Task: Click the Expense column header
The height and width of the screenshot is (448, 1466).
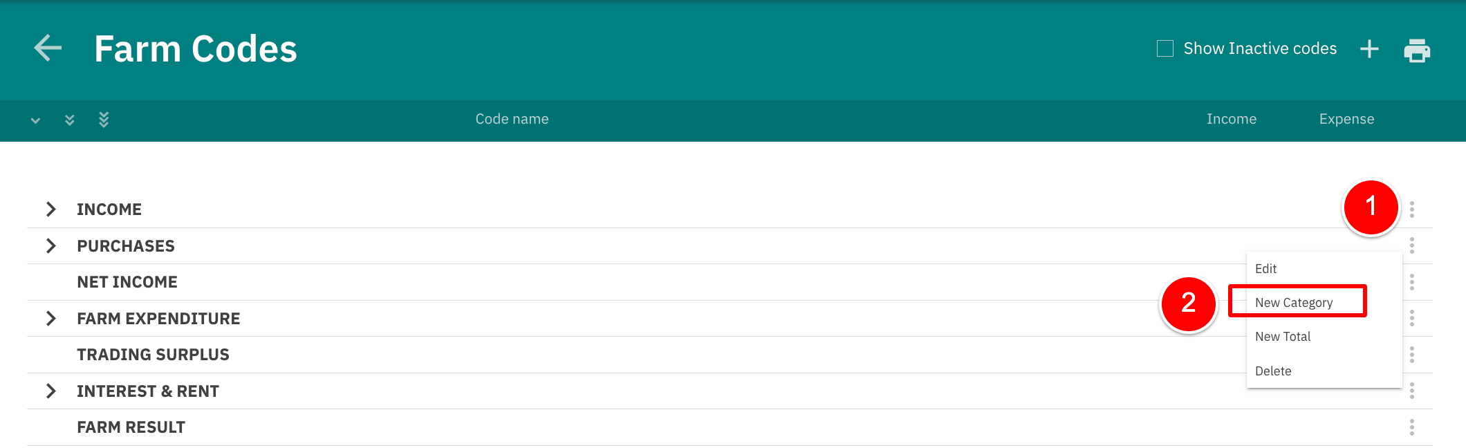Action: [x=1346, y=119]
